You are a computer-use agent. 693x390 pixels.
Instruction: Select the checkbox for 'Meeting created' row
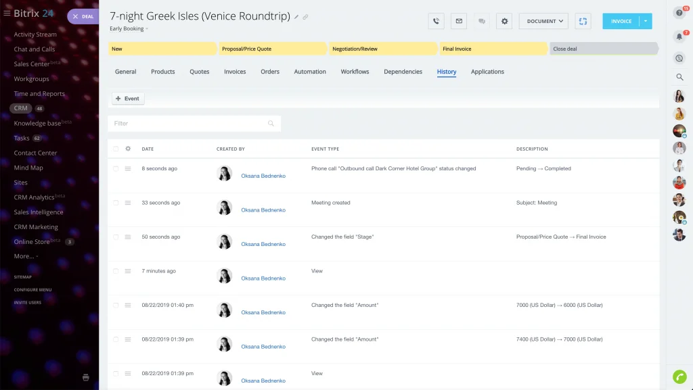pos(116,203)
